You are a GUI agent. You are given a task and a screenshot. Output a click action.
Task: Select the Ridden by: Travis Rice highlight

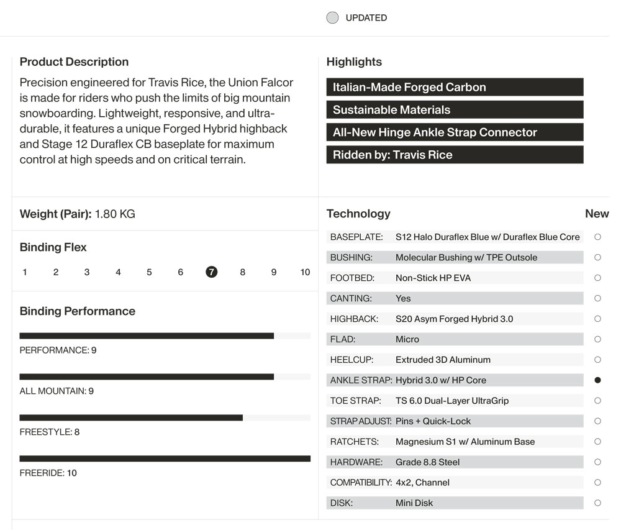[455, 155]
